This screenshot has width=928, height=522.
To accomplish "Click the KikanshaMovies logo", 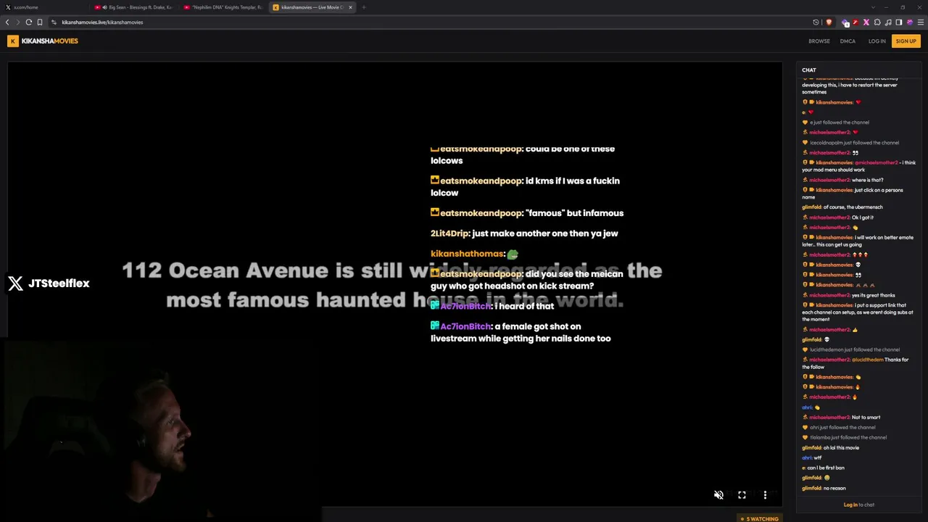I will coord(43,41).
